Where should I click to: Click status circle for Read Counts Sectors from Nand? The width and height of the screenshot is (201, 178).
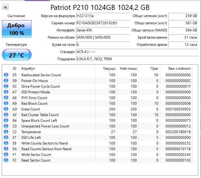coord(6,149)
